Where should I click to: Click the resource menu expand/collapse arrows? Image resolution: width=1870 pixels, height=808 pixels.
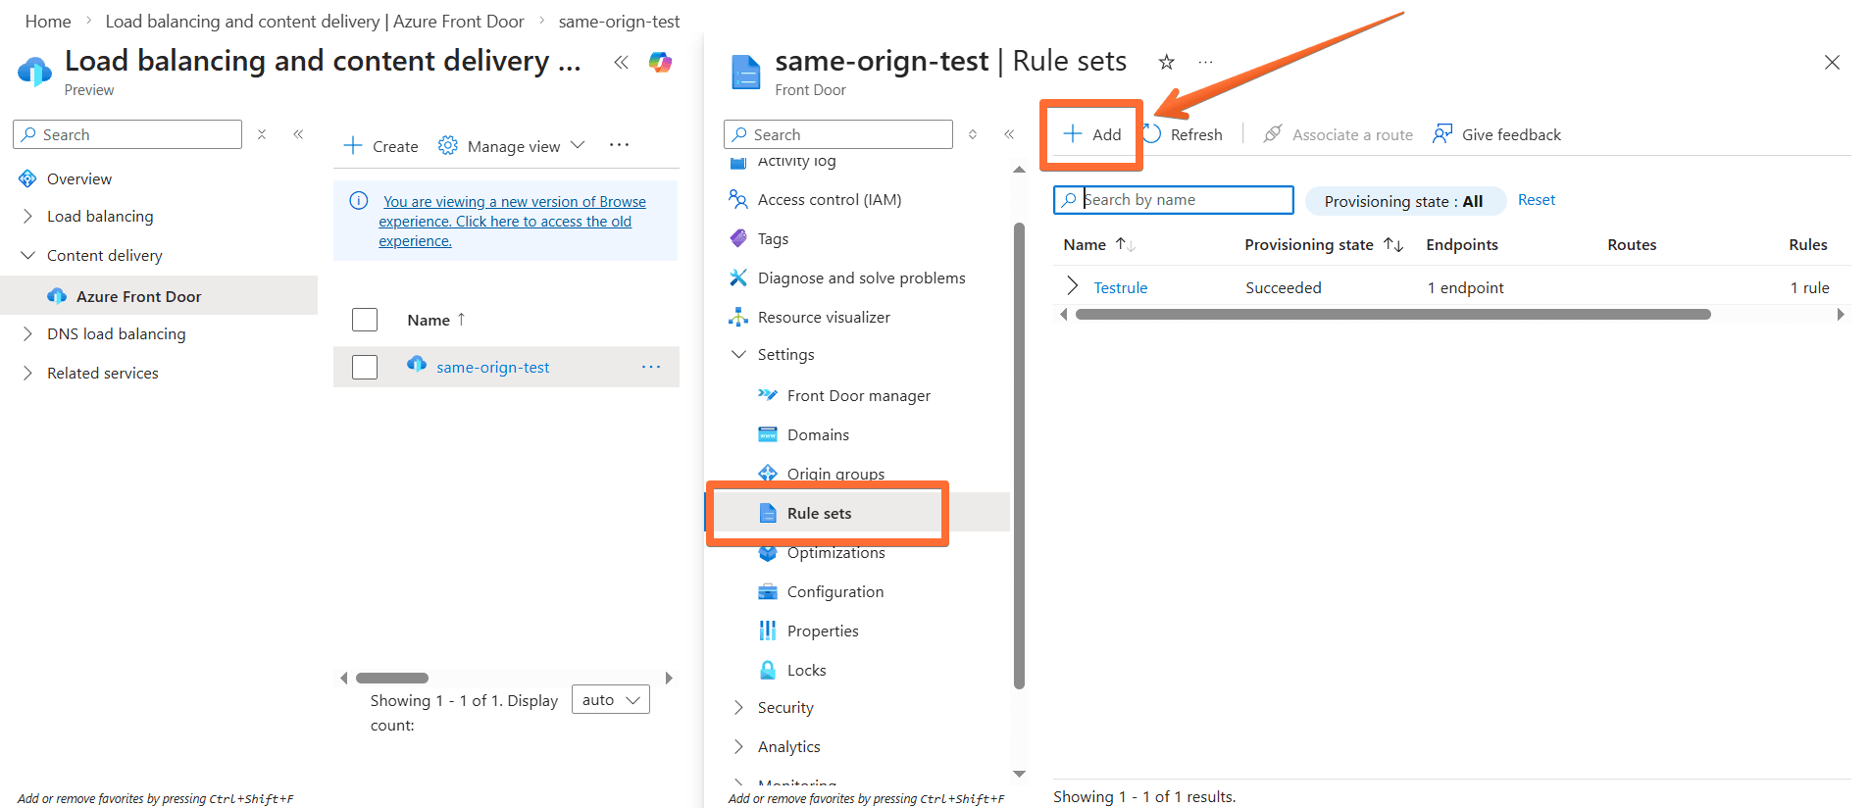click(973, 134)
